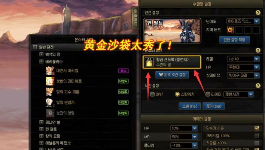Select the 일반 time radio button

152,94
